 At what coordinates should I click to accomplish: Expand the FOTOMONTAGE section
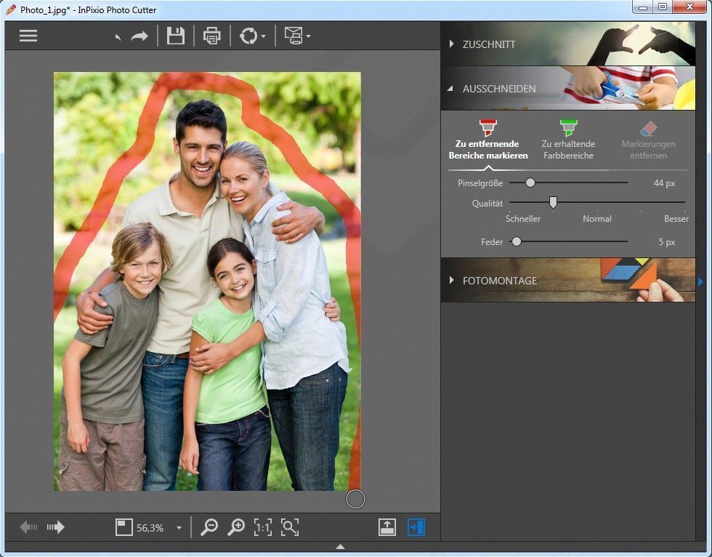pos(499,280)
